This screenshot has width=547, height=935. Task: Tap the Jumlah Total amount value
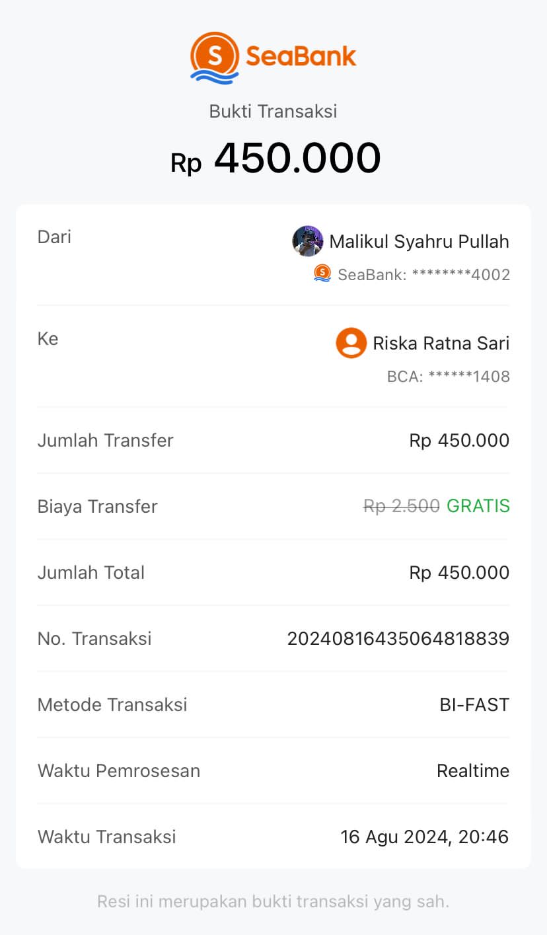tap(459, 572)
